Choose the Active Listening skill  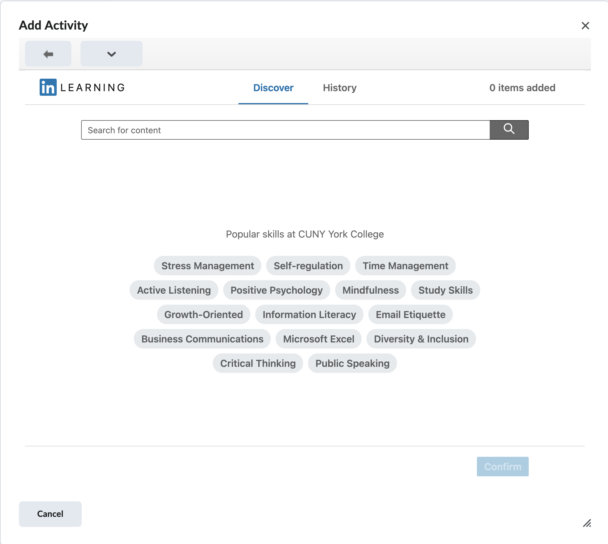173,290
